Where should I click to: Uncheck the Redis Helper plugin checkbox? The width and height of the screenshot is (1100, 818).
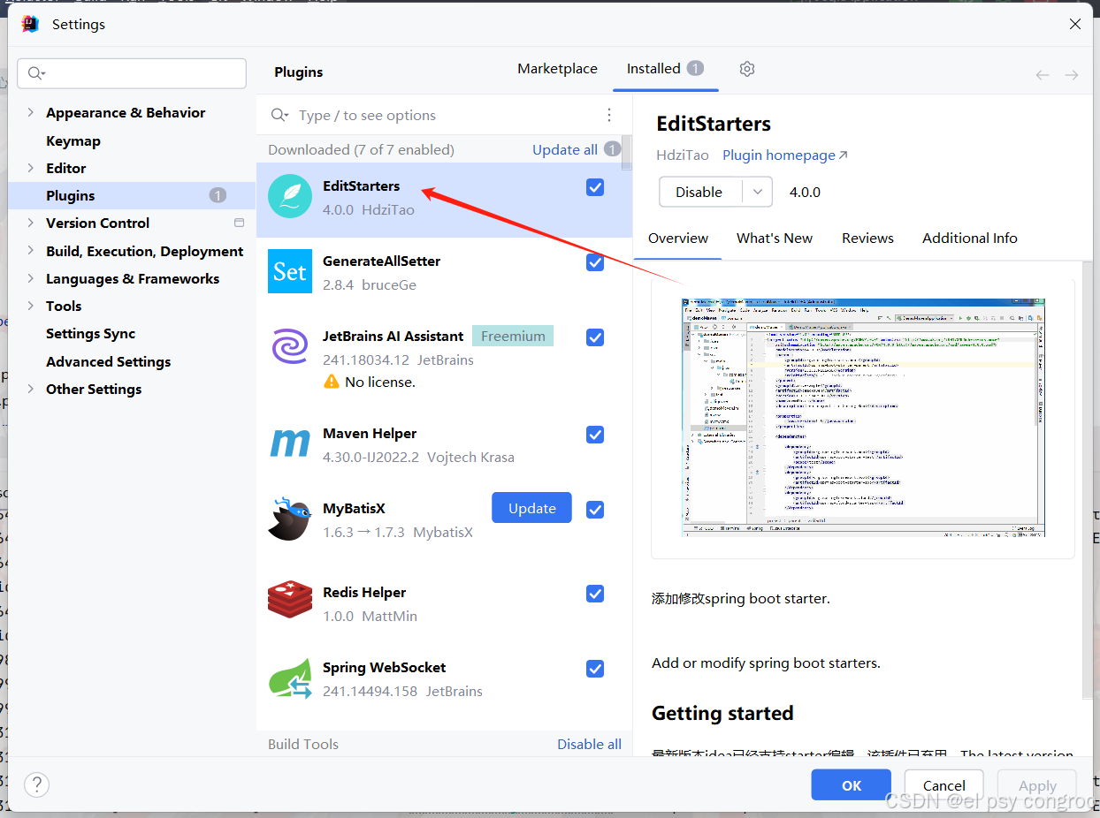click(x=595, y=594)
